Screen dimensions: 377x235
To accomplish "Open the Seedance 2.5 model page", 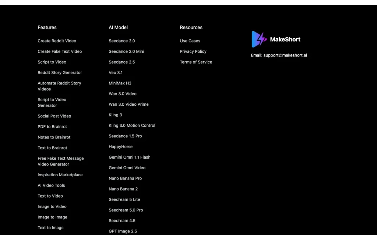I will tap(121, 62).
